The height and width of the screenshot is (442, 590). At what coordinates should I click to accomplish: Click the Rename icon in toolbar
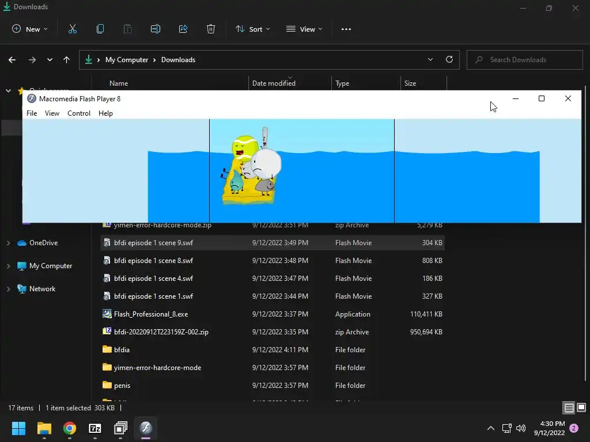click(156, 29)
